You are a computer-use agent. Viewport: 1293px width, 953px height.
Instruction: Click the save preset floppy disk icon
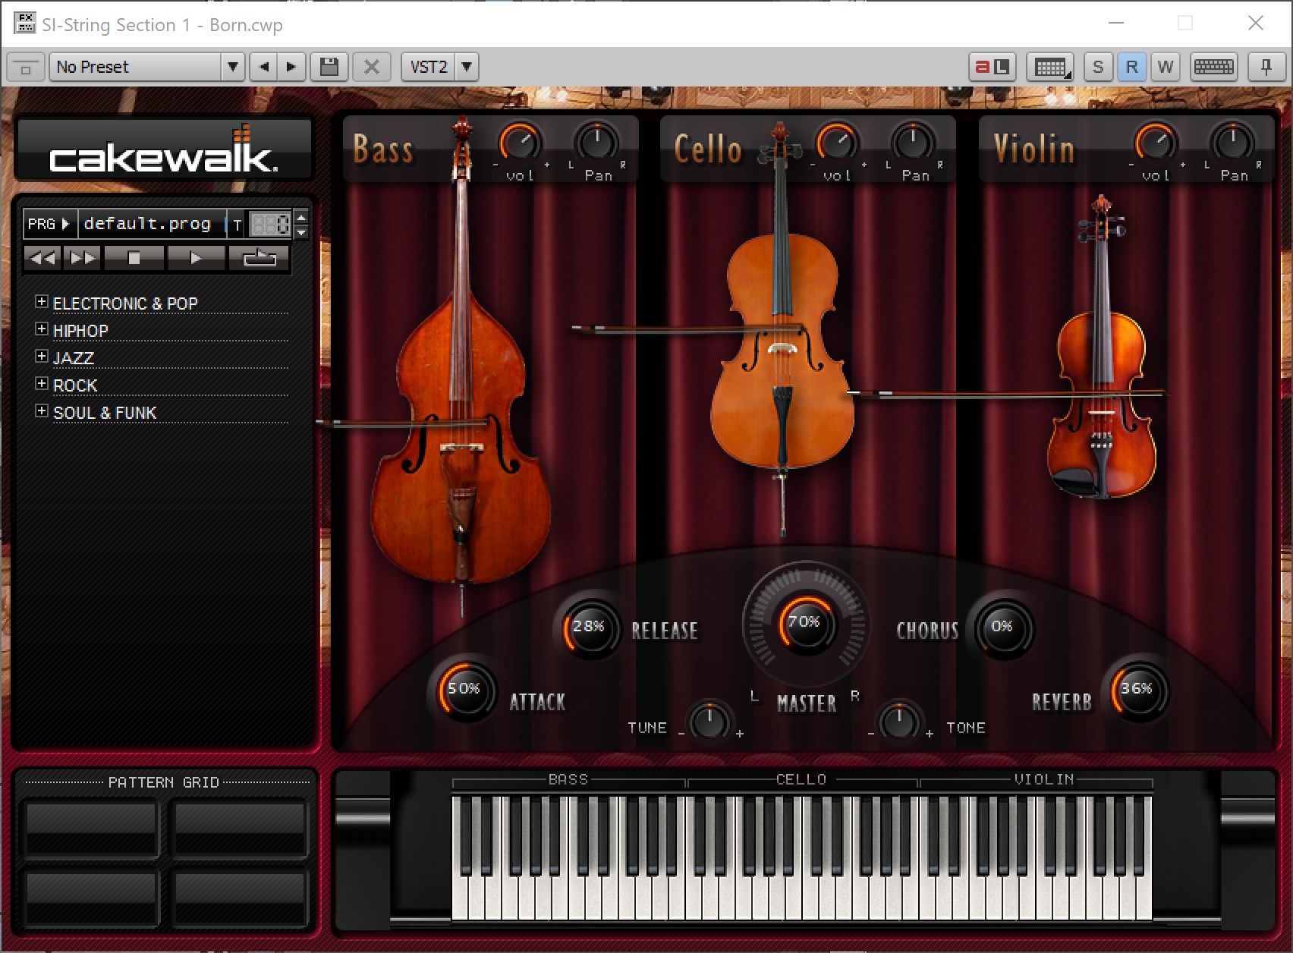pos(329,67)
